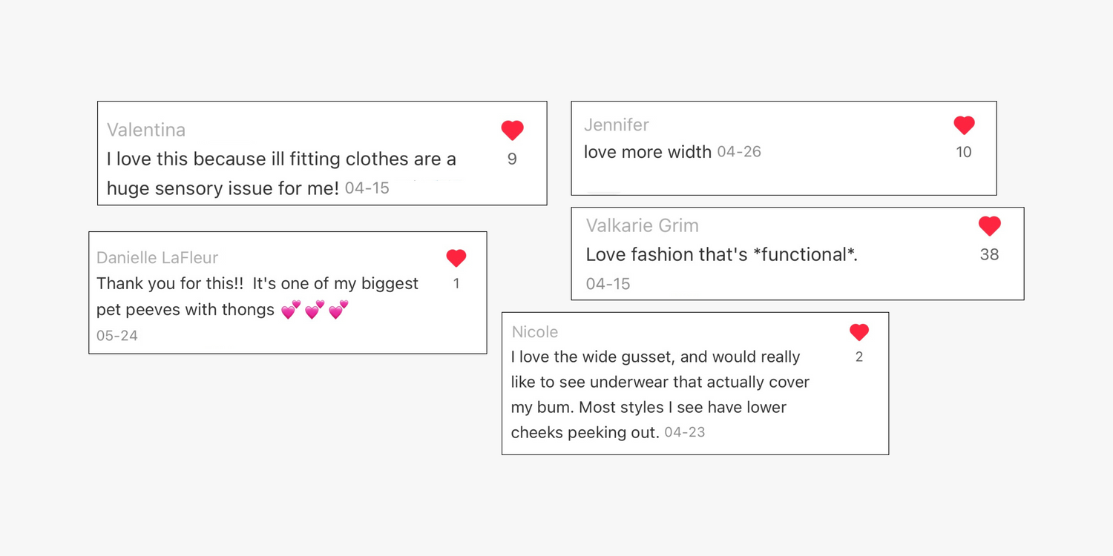The height and width of the screenshot is (556, 1113).
Task: Like Valentina's comment with the heart
Action: (x=512, y=130)
